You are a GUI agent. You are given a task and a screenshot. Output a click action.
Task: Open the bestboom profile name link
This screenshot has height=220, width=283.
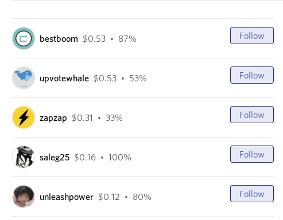coord(59,39)
